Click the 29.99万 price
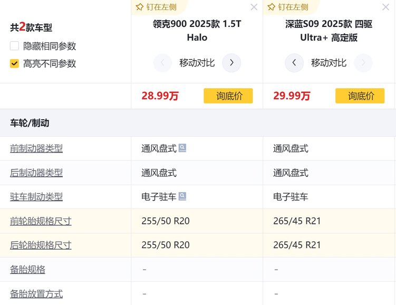 point(292,96)
